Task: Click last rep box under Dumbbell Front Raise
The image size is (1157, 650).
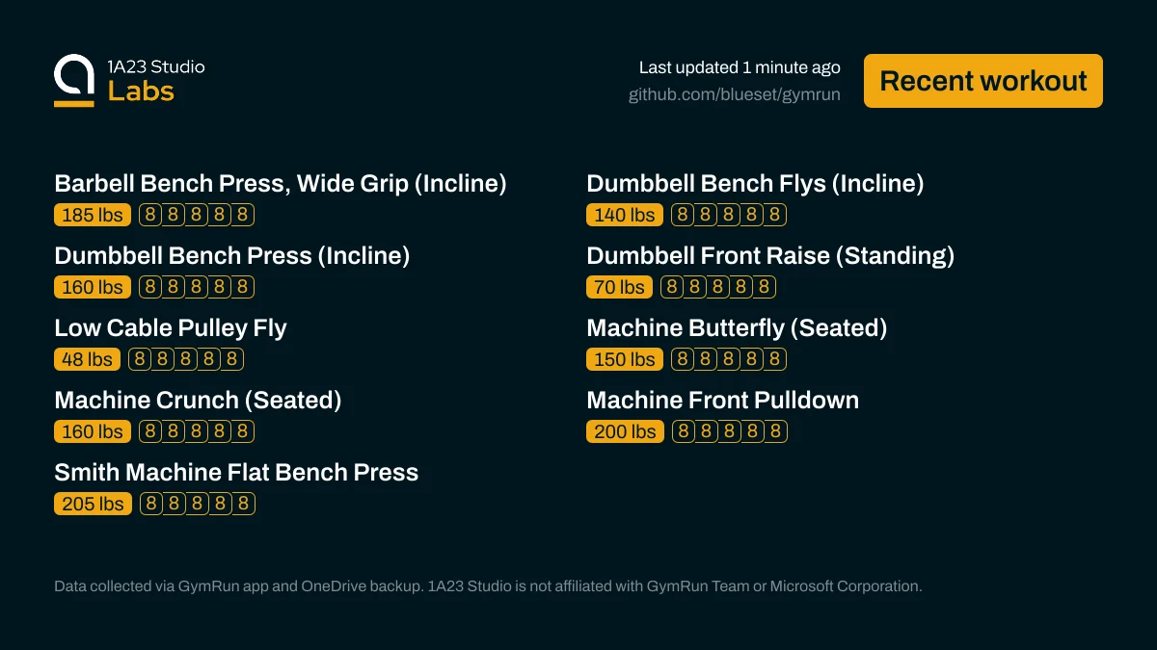Action: coord(765,287)
